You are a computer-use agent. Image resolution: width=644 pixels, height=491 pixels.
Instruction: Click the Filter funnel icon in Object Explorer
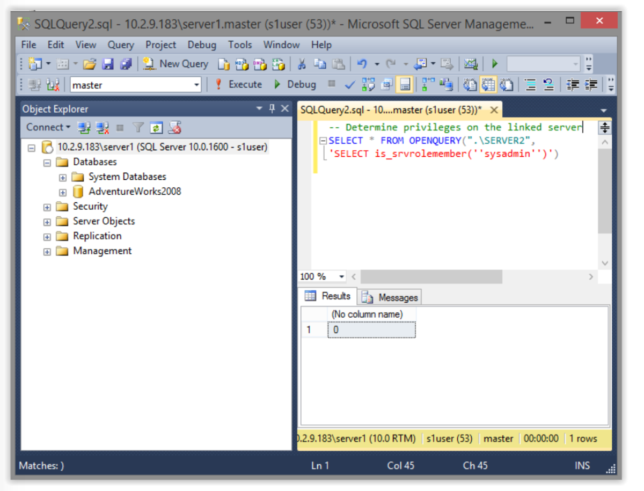pyautogui.click(x=138, y=127)
